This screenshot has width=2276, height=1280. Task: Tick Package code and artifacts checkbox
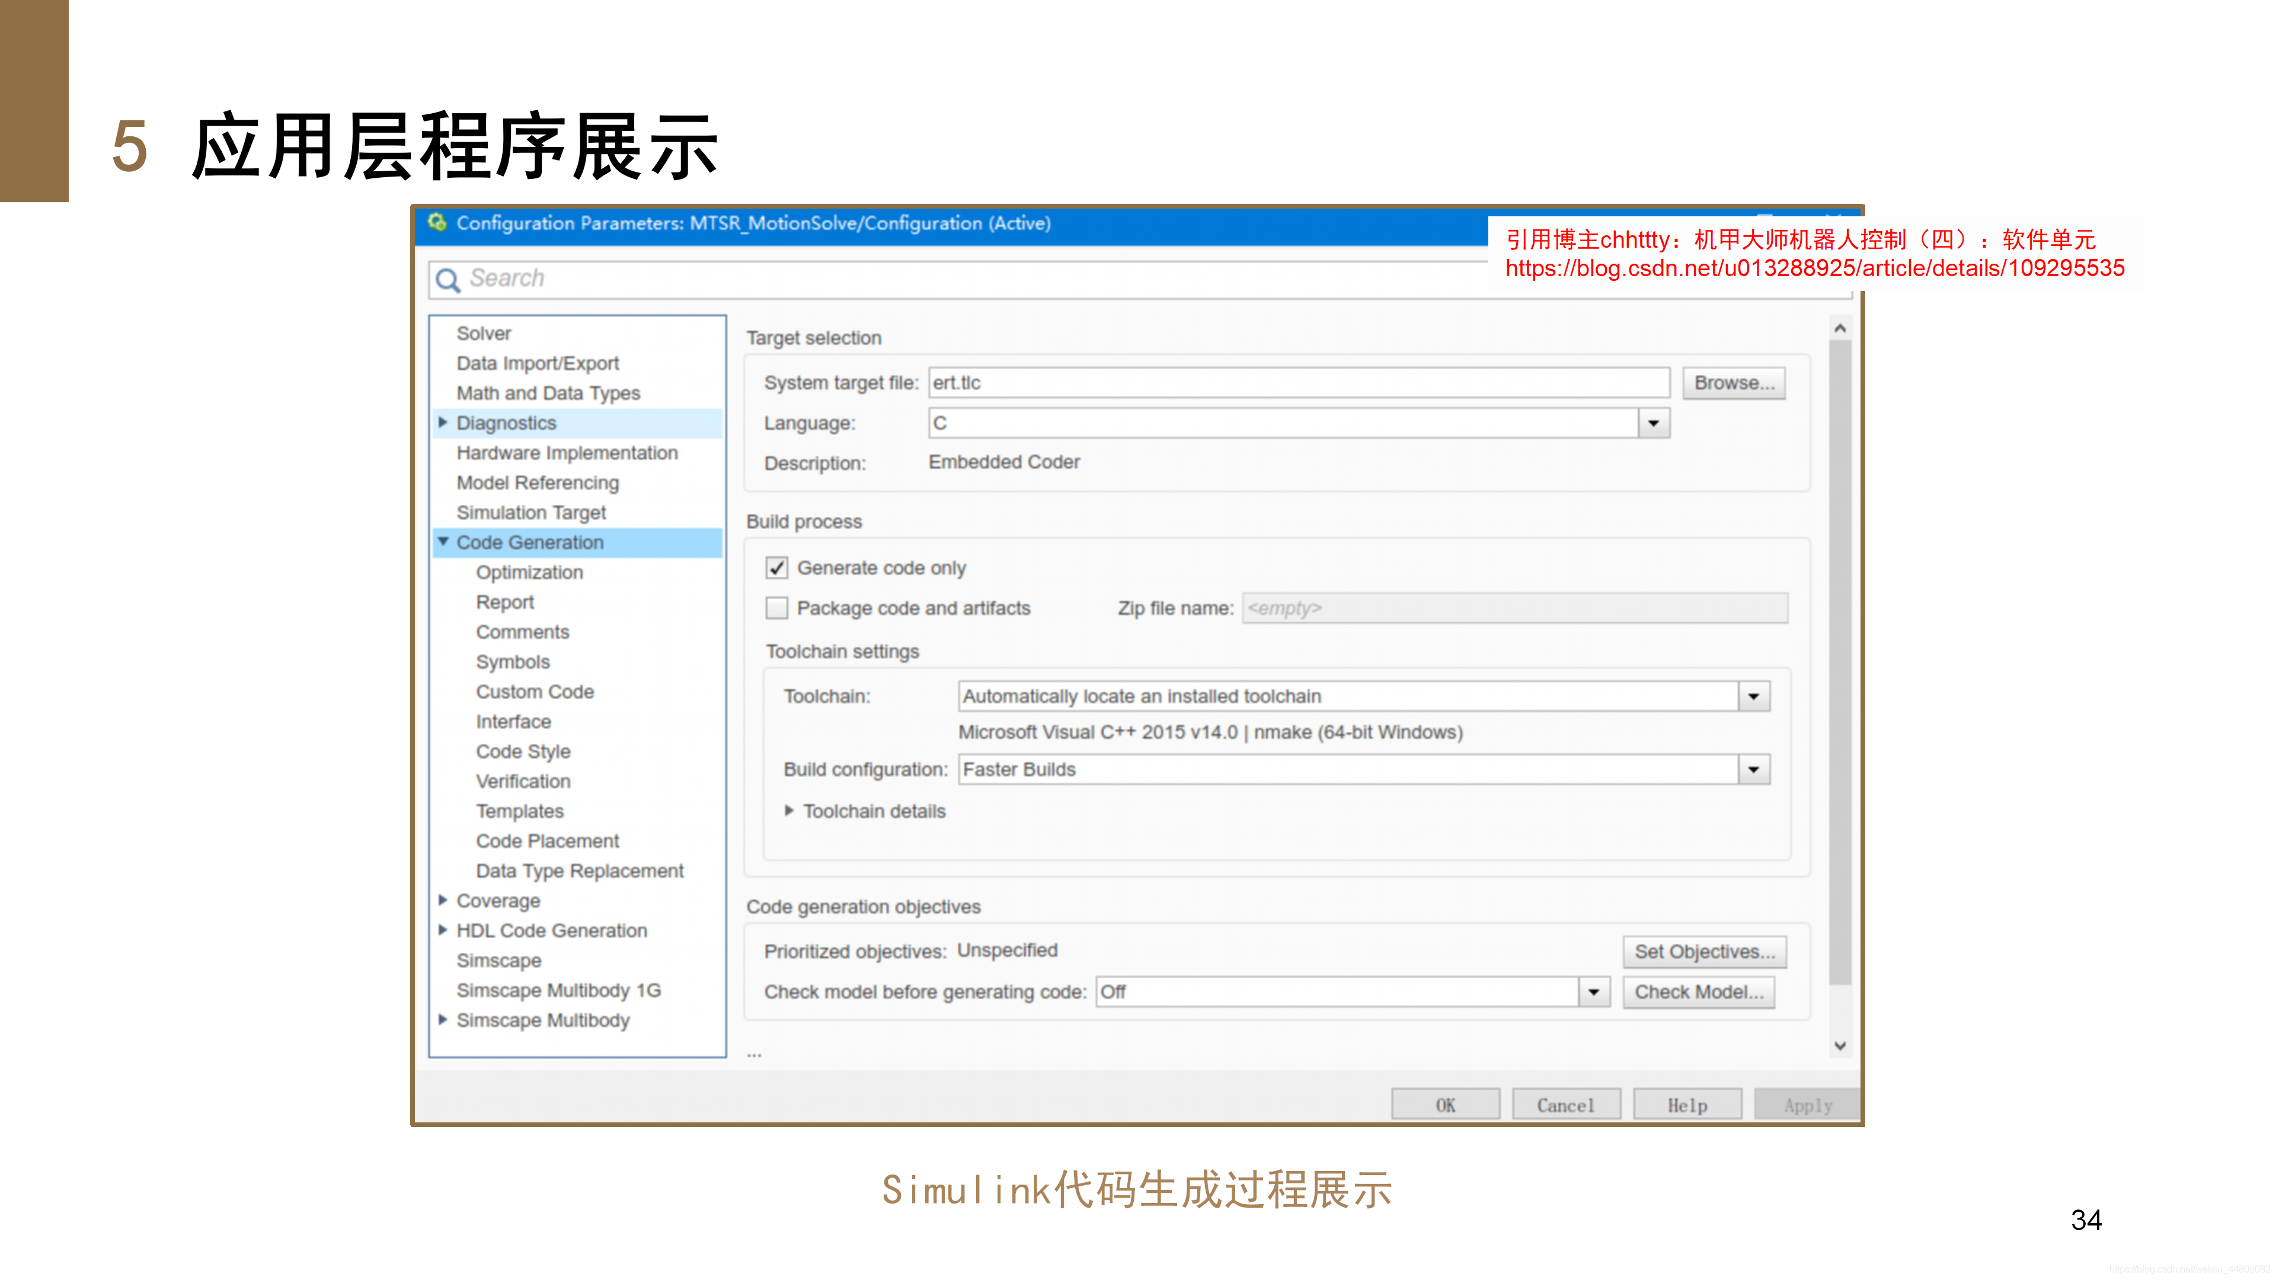tap(776, 608)
